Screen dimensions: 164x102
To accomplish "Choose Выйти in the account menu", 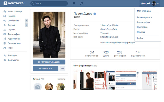I will click(140, 38).
